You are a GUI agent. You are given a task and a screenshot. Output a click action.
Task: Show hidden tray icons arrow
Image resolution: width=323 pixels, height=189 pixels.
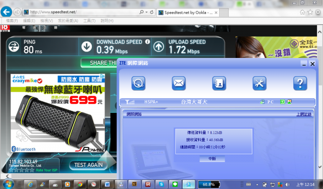[x=257, y=184]
